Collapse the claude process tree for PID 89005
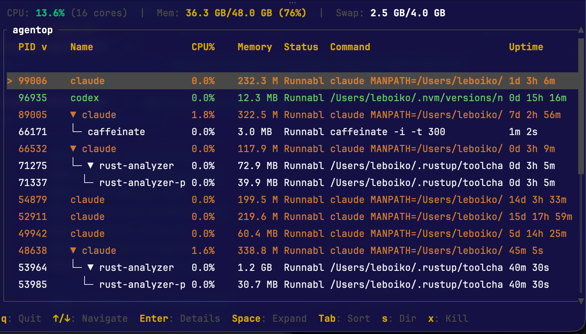The height and width of the screenshot is (334, 586). (x=73, y=115)
